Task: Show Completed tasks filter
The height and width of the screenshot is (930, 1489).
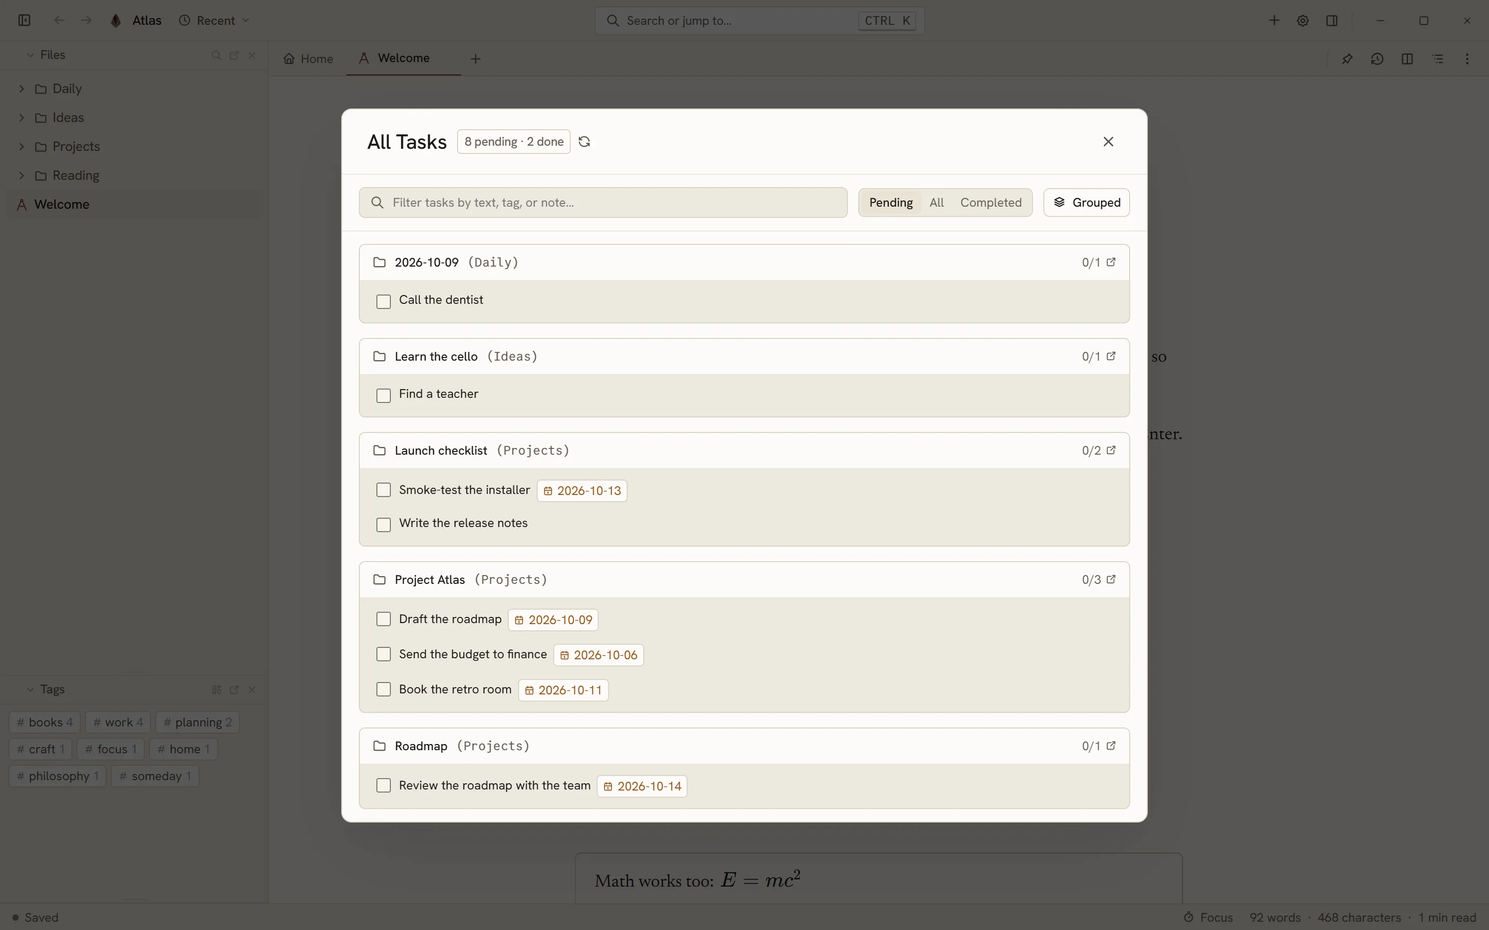Action: [991, 203]
